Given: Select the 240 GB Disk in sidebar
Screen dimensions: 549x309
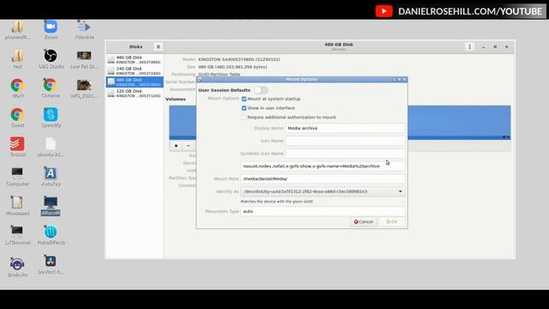Looking at the screenshot, I should [x=135, y=70].
